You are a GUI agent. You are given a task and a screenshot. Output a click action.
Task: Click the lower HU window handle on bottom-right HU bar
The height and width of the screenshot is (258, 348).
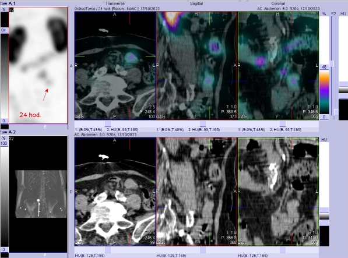[x=324, y=222]
